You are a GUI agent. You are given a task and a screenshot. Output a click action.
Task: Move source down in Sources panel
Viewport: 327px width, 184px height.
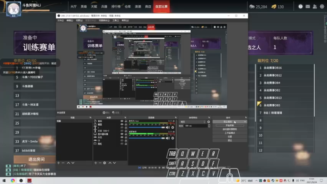(x=114, y=163)
